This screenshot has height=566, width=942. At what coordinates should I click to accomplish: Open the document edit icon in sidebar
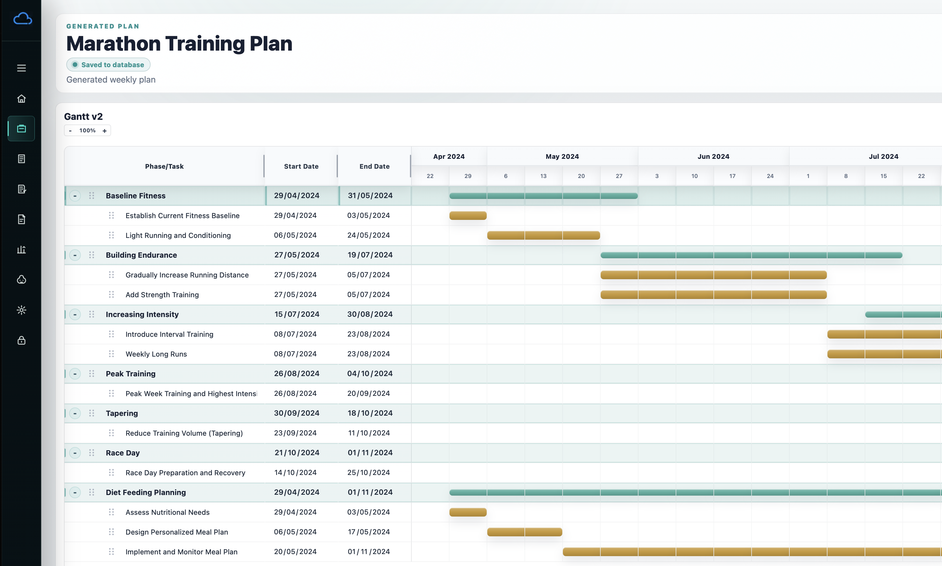click(21, 189)
